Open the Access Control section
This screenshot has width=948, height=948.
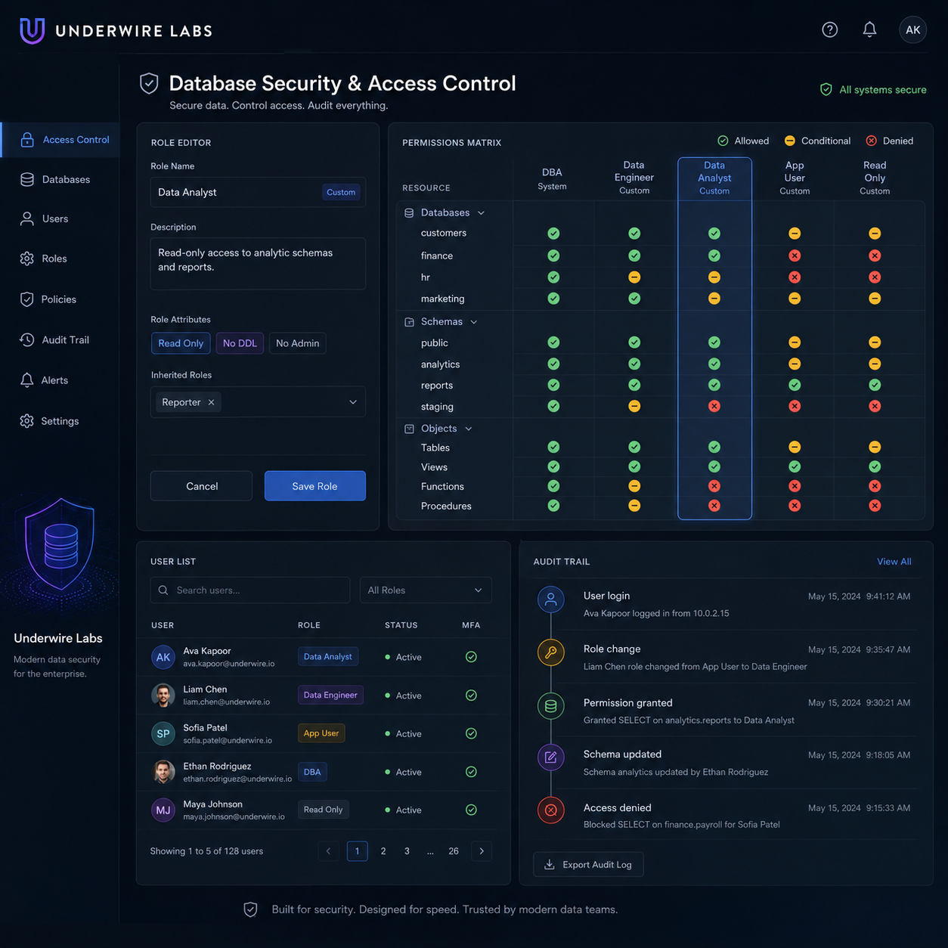60,140
